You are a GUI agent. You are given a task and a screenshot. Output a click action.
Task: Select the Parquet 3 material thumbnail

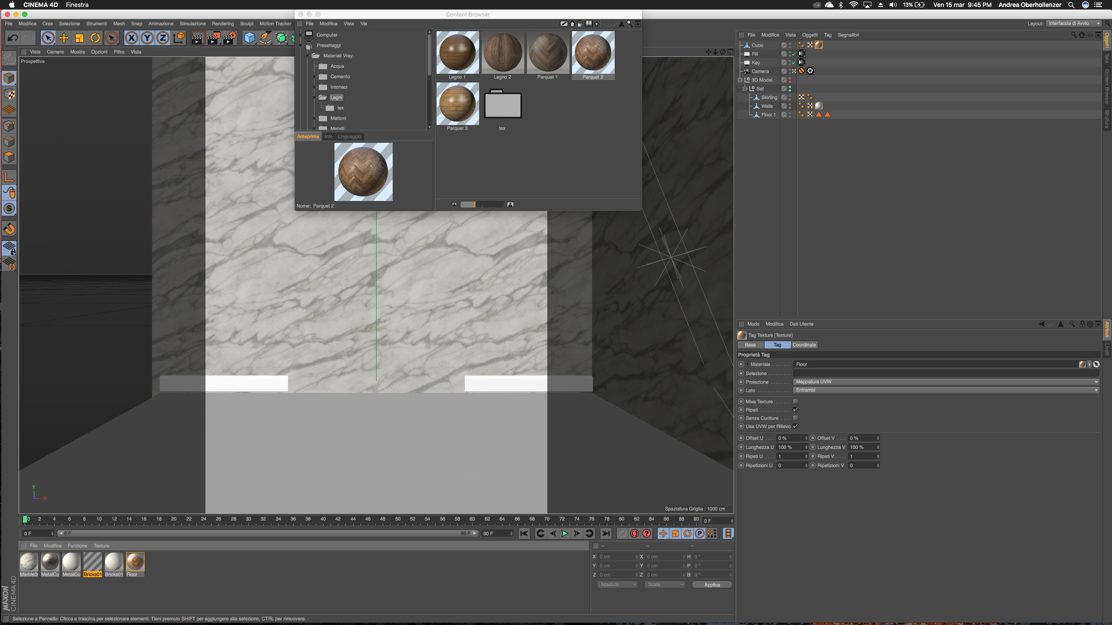[457, 104]
